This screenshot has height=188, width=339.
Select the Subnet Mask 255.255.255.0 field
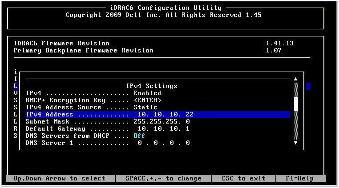(x=161, y=122)
